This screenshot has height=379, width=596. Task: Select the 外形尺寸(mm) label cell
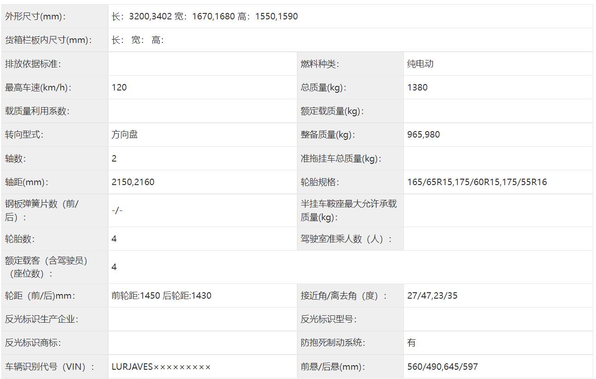pyautogui.click(x=55, y=16)
